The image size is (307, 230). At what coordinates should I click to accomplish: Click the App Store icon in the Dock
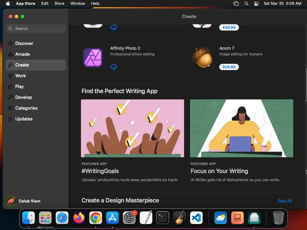click(112, 218)
